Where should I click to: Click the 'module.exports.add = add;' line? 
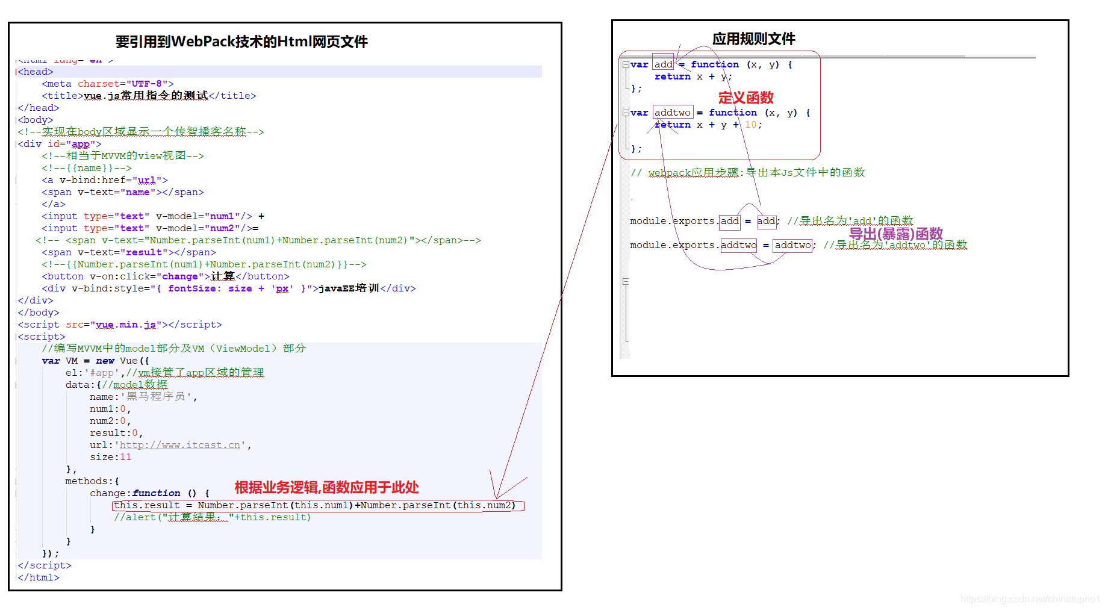click(x=705, y=221)
